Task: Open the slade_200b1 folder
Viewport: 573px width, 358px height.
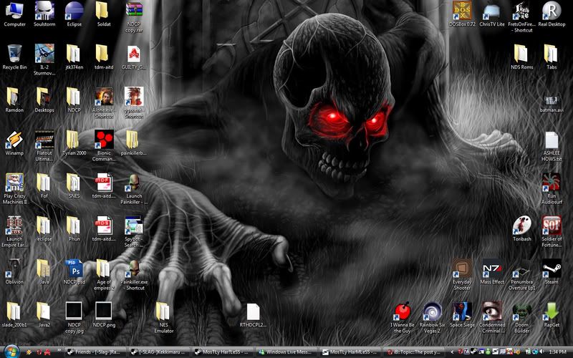Action: click(x=14, y=315)
